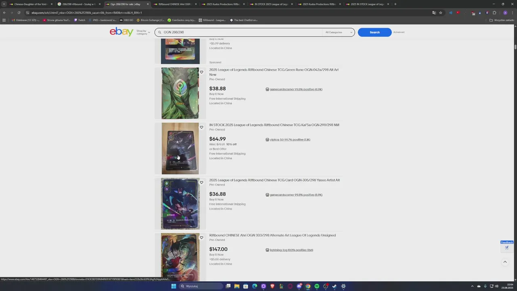Open the Windows Start menu
Image resolution: width=517 pixels, height=291 pixels.
click(x=174, y=286)
